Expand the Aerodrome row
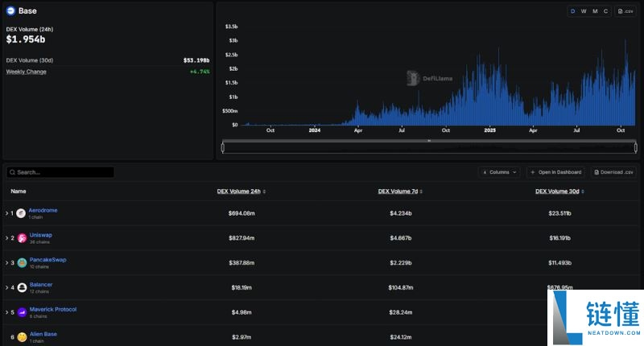644x346 pixels. tap(6, 213)
